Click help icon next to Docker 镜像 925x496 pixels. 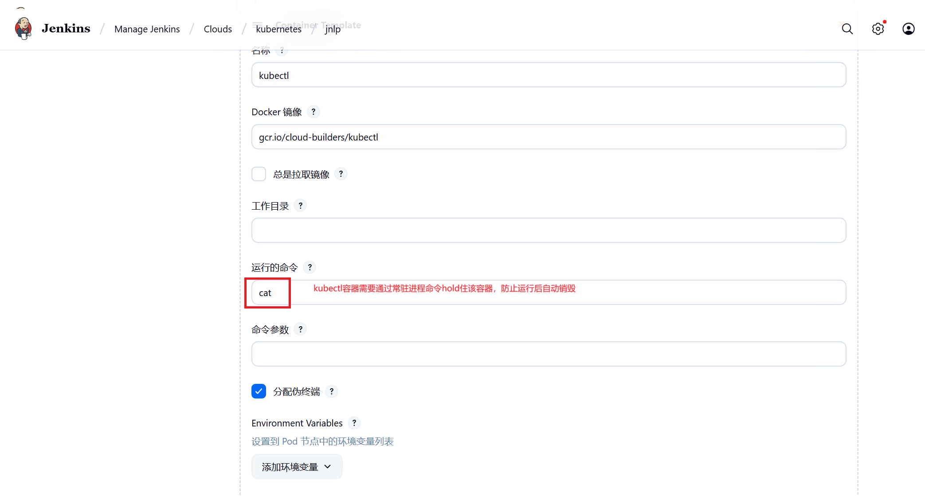314,112
